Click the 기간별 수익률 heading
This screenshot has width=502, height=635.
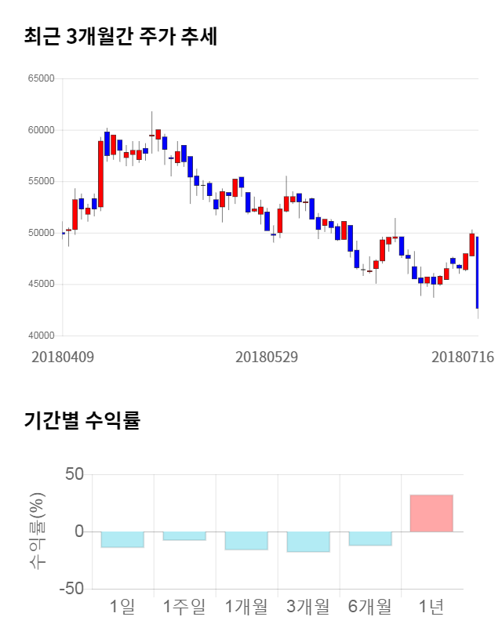(82, 420)
